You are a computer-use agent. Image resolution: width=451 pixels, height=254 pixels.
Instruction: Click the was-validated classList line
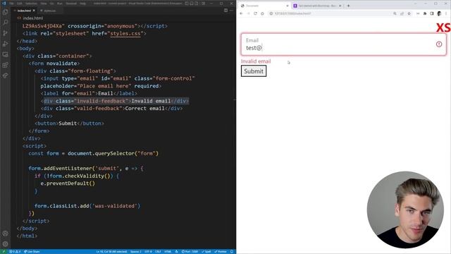coord(87,205)
